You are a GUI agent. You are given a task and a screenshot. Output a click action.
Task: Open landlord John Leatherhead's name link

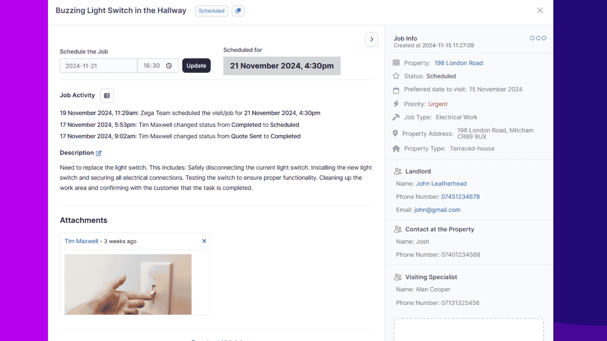(x=441, y=184)
